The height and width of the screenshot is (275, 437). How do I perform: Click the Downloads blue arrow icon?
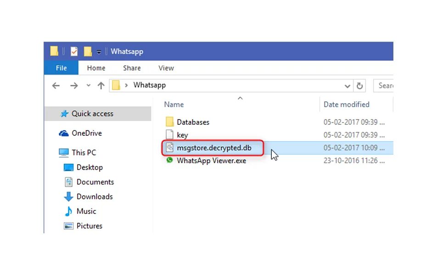pos(68,197)
